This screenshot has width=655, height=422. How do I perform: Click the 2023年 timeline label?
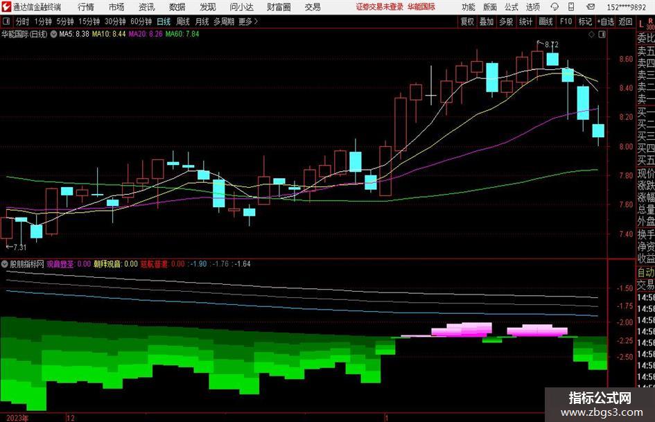(17, 418)
